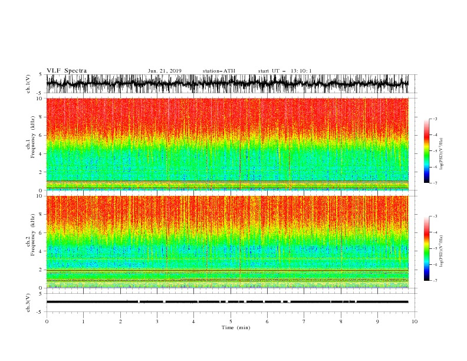Click the "station=ATH" header label

(x=219, y=71)
